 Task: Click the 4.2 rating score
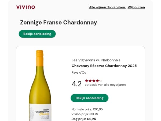click(76, 84)
